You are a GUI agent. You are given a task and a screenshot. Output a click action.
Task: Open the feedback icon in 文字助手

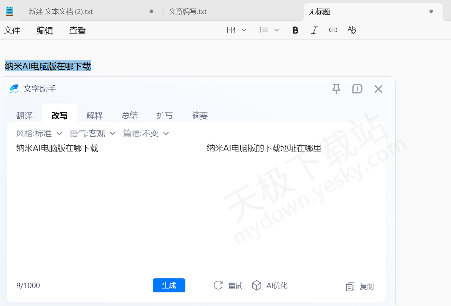click(357, 89)
